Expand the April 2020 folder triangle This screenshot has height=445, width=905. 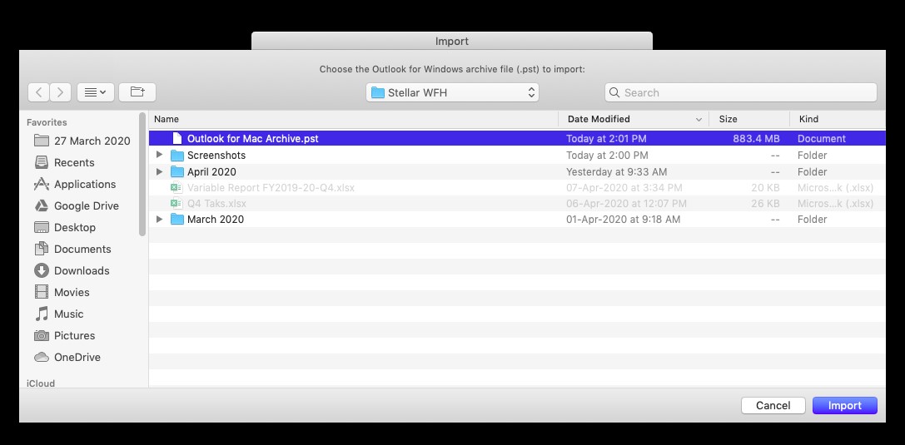pyautogui.click(x=160, y=171)
